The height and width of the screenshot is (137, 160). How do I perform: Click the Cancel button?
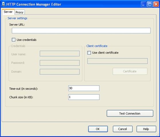pos(123,129)
